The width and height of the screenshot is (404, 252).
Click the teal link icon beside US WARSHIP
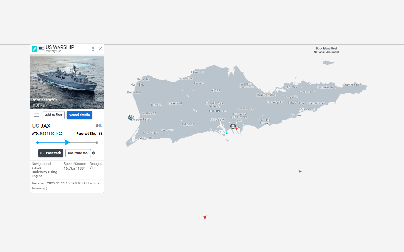(34, 49)
